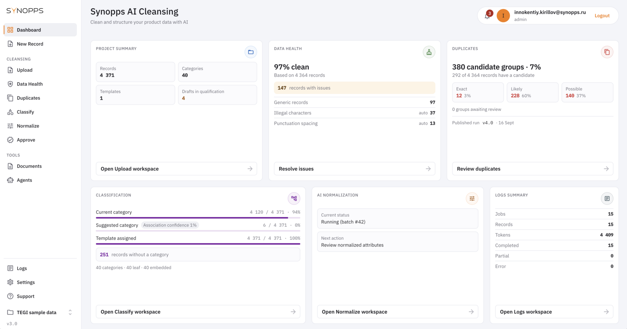
Task: Click the Classification hierarchy icon
Action: [x=294, y=198]
